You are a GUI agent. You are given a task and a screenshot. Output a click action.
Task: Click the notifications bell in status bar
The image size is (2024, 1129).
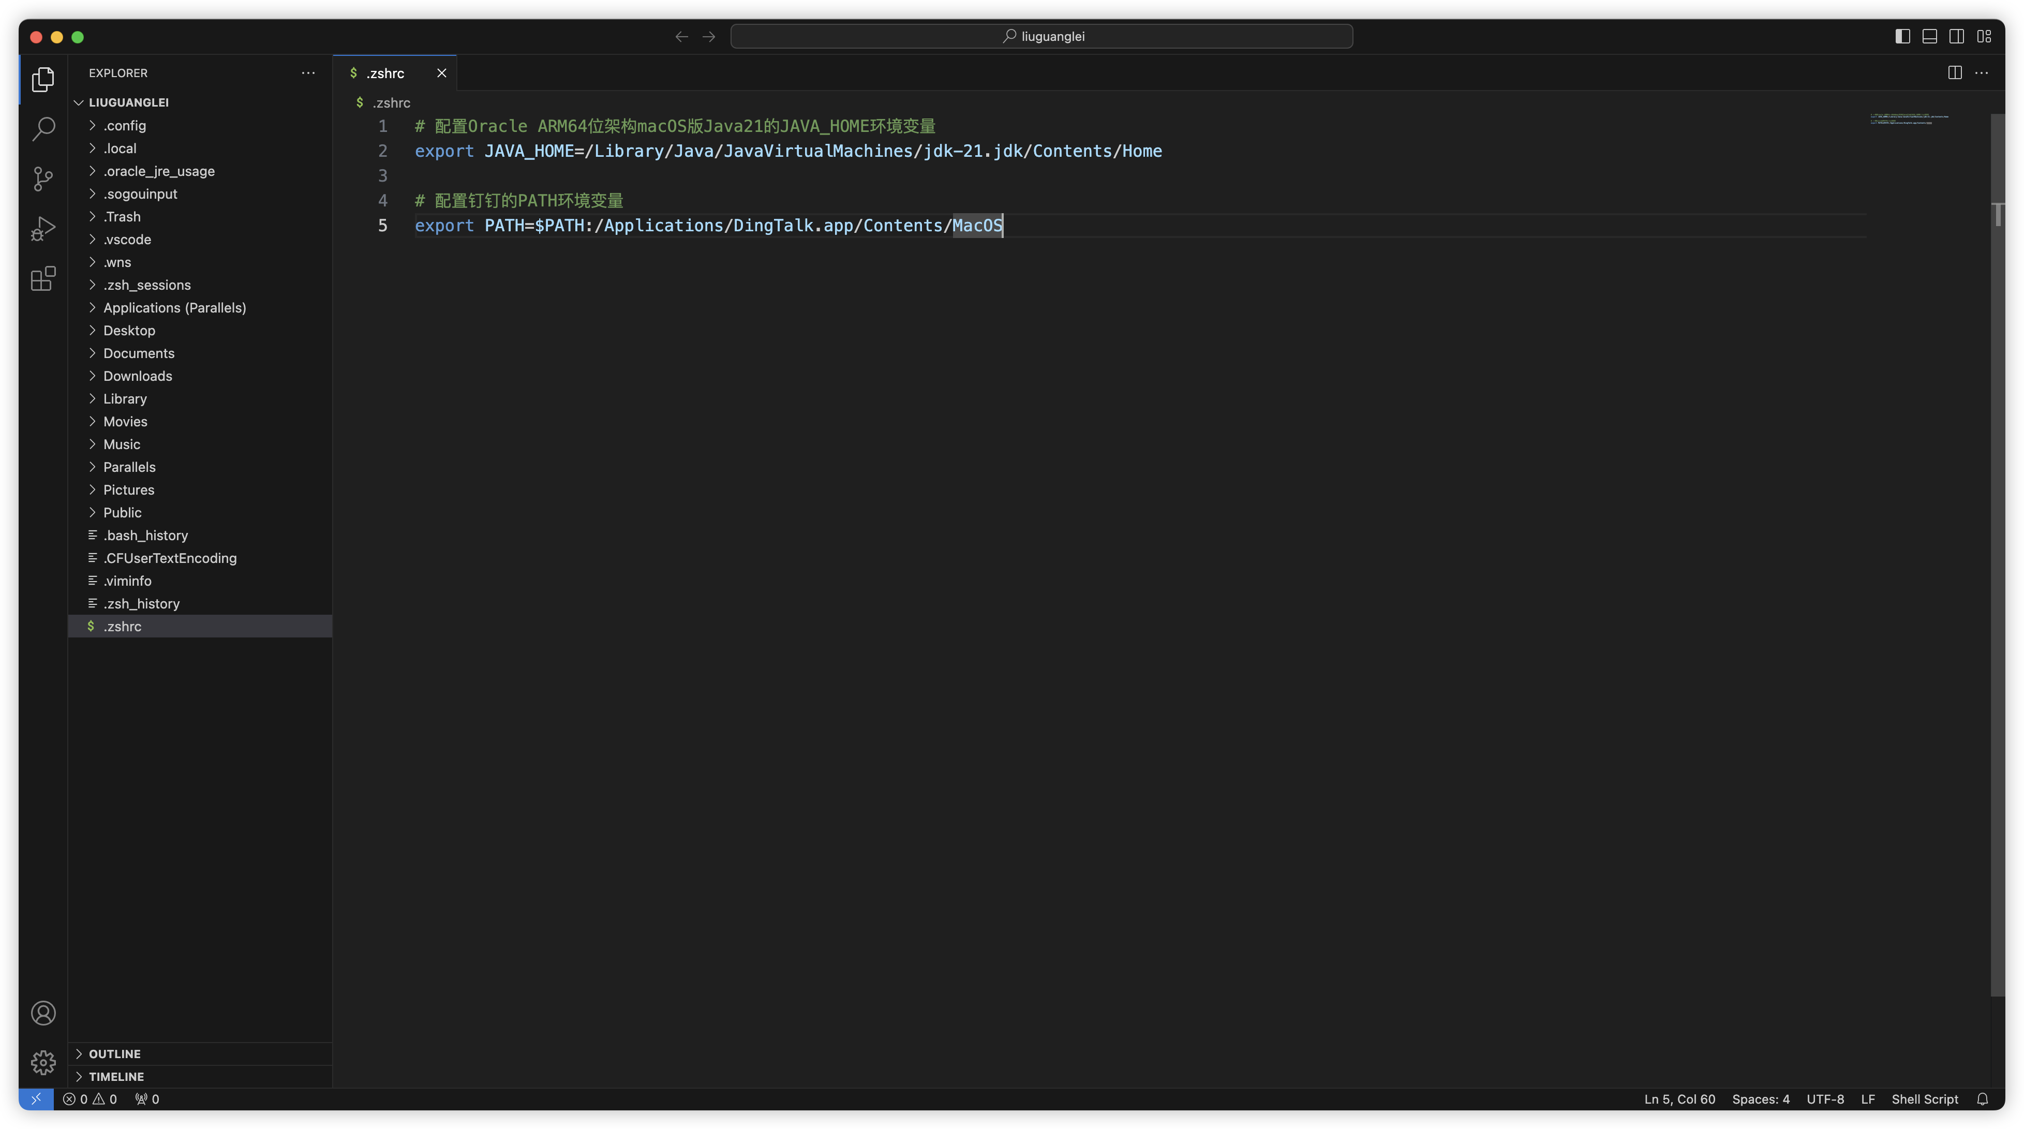point(1983,1099)
